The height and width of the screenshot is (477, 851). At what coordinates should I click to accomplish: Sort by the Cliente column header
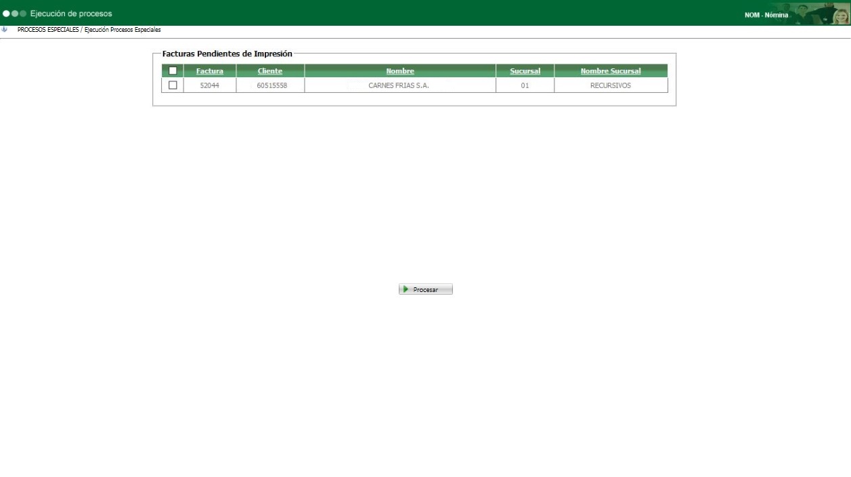(x=268, y=70)
